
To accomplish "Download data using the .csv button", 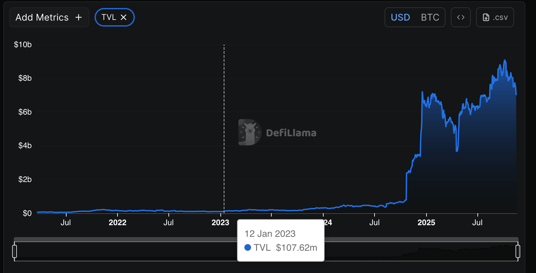I will (x=500, y=17).
